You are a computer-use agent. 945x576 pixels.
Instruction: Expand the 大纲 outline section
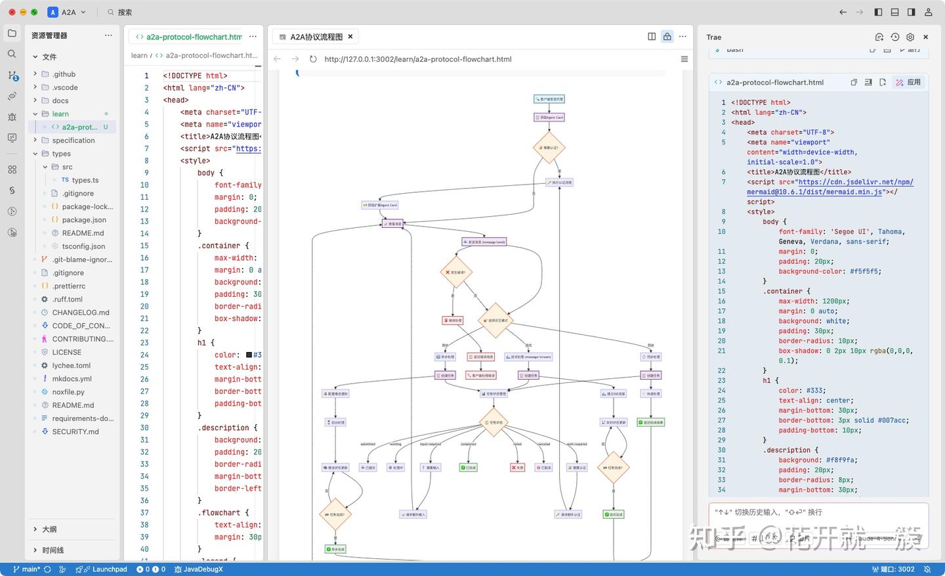coord(49,529)
